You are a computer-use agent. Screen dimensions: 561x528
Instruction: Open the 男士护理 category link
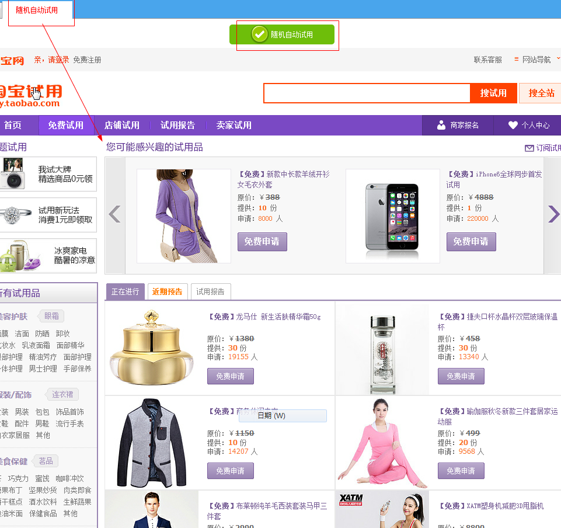point(43,369)
